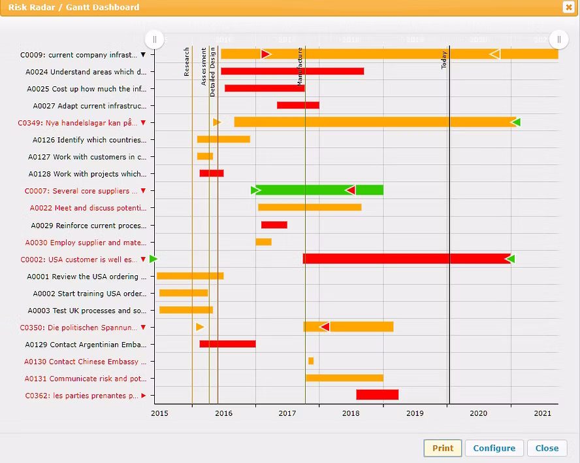Select the A0129 red Gantt bar
The width and height of the screenshot is (580, 463).
point(227,344)
